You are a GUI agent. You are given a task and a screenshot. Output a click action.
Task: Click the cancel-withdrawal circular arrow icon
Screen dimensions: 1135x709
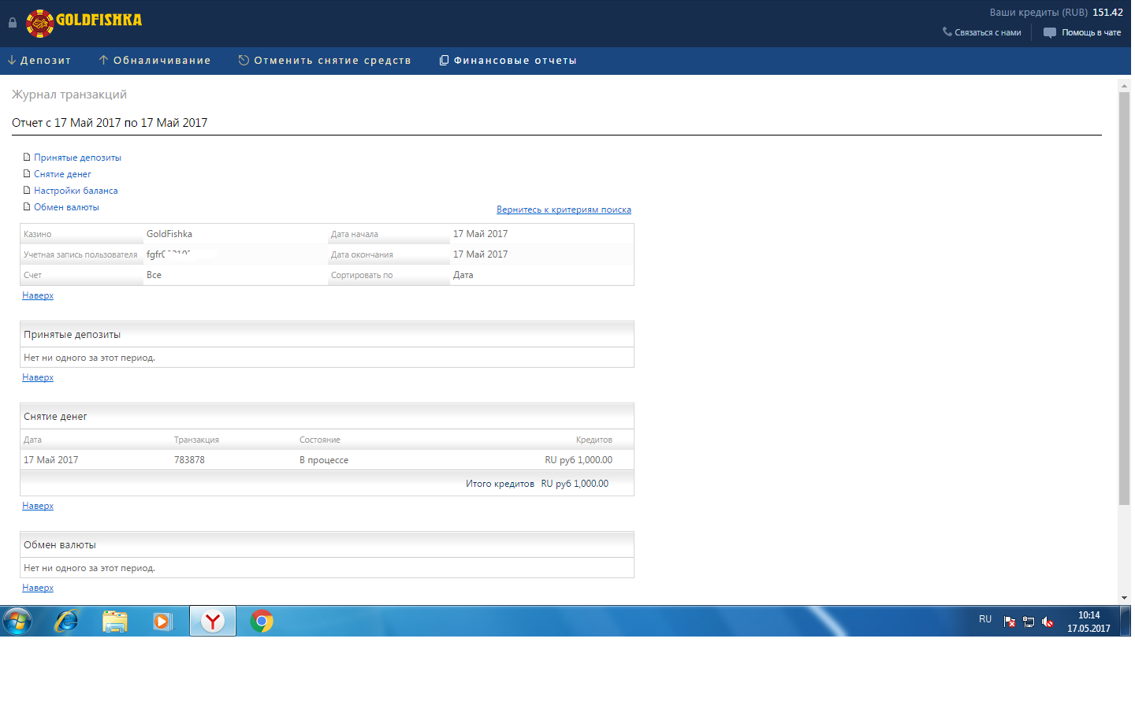[x=244, y=60]
